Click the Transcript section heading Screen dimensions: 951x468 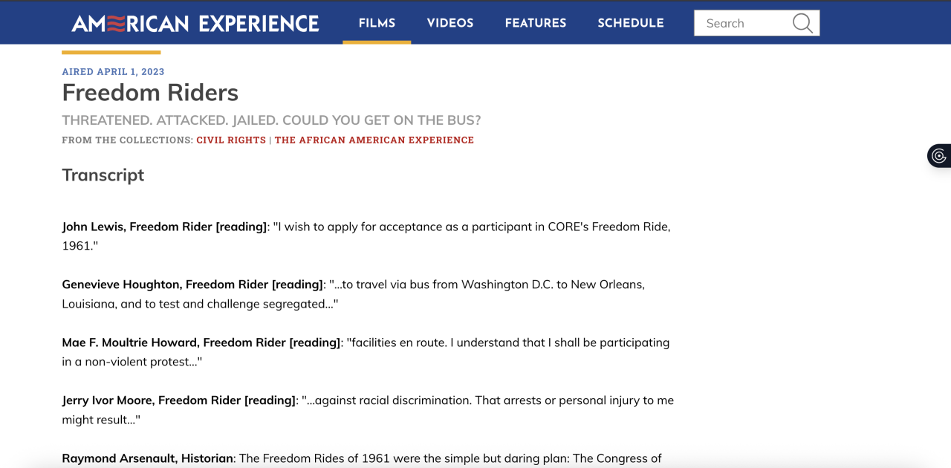(103, 175)
